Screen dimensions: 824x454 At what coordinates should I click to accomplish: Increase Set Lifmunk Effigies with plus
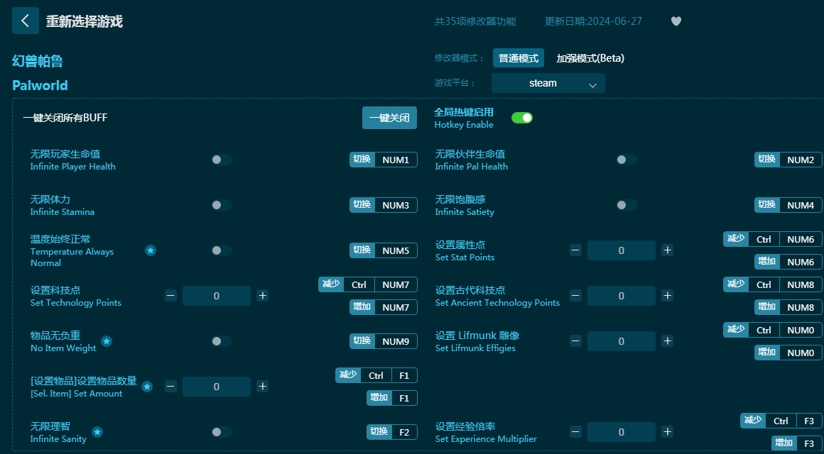click(x=668, y=341)
